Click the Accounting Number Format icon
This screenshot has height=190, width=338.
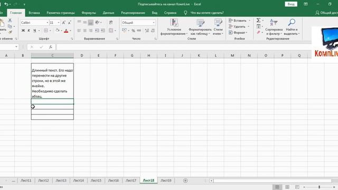(124, 31)
